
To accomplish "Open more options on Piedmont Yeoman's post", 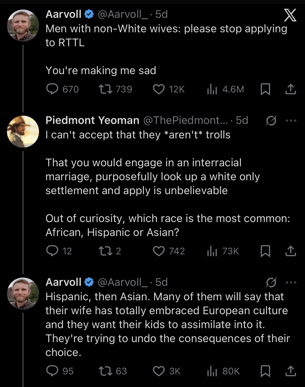I will 291,120.
